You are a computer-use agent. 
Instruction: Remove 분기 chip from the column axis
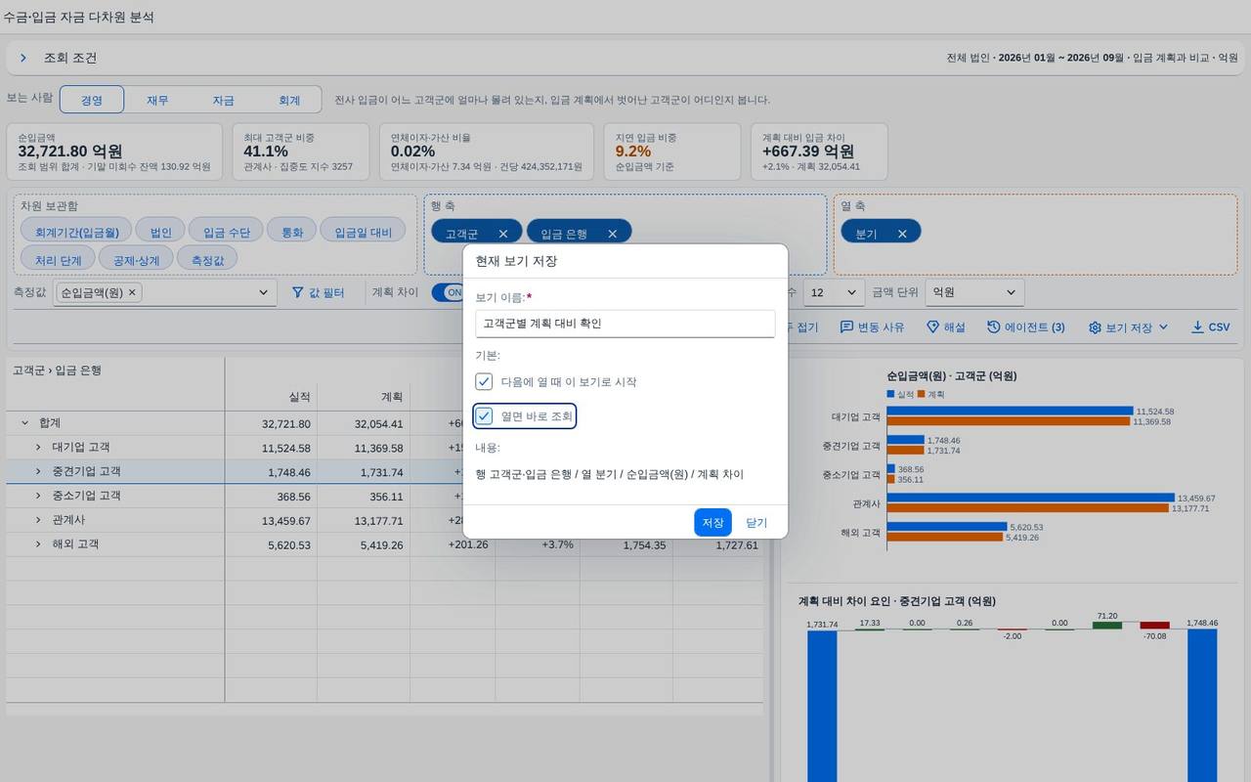902,234
